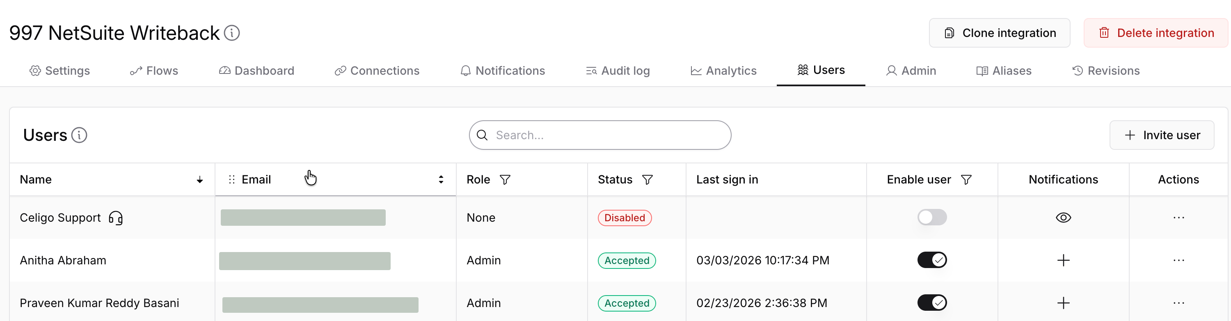
Task: Click Delete integration button
Action: [1155, 33]
